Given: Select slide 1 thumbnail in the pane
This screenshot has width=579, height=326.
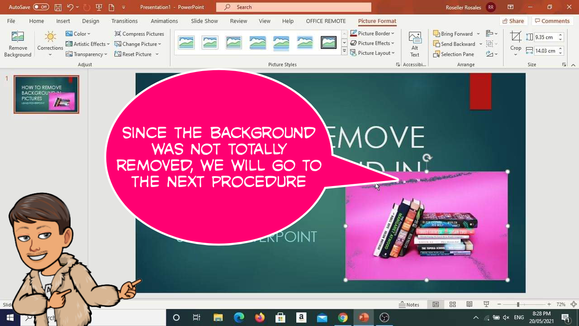Looking at the screenshot, I should (46, 94).
